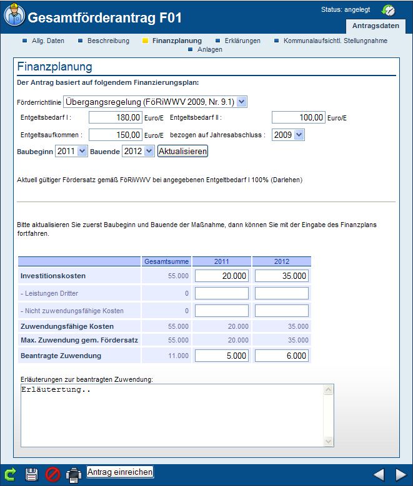The image size is (413, 486).
Task: Click the Investitionskosten total 55.000
Action: 178,276
